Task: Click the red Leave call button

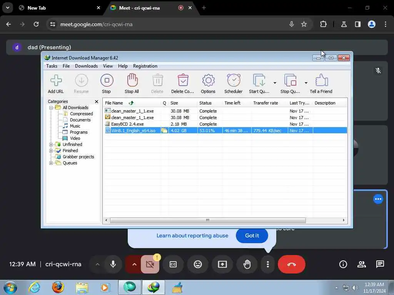Action: point(292,264)
